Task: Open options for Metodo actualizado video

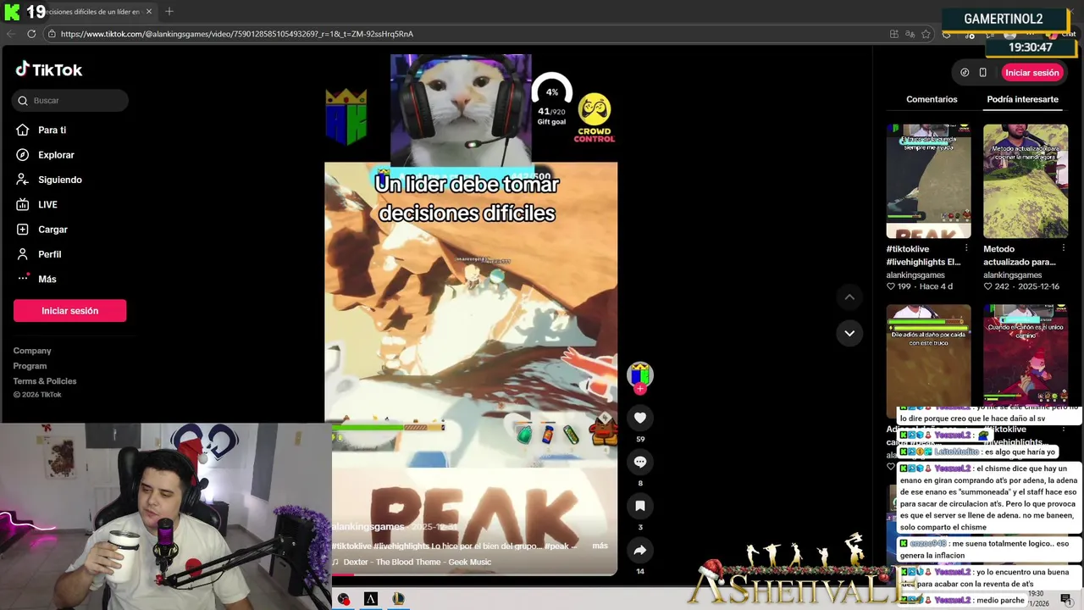Action: click(x=1064, y=248)
